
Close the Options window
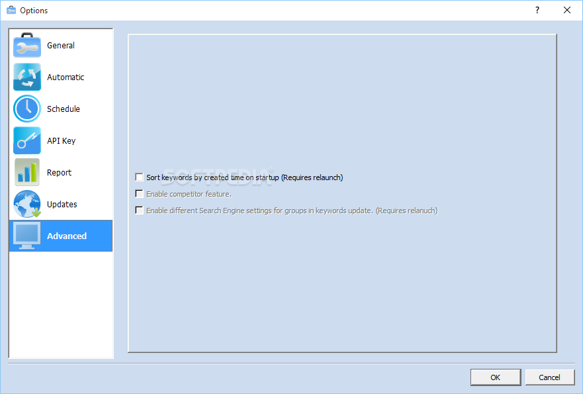pyautogui.click(x=567, y=10)
